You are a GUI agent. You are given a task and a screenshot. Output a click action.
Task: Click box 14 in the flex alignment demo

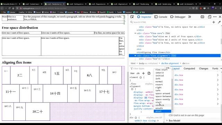click(55, 93)
